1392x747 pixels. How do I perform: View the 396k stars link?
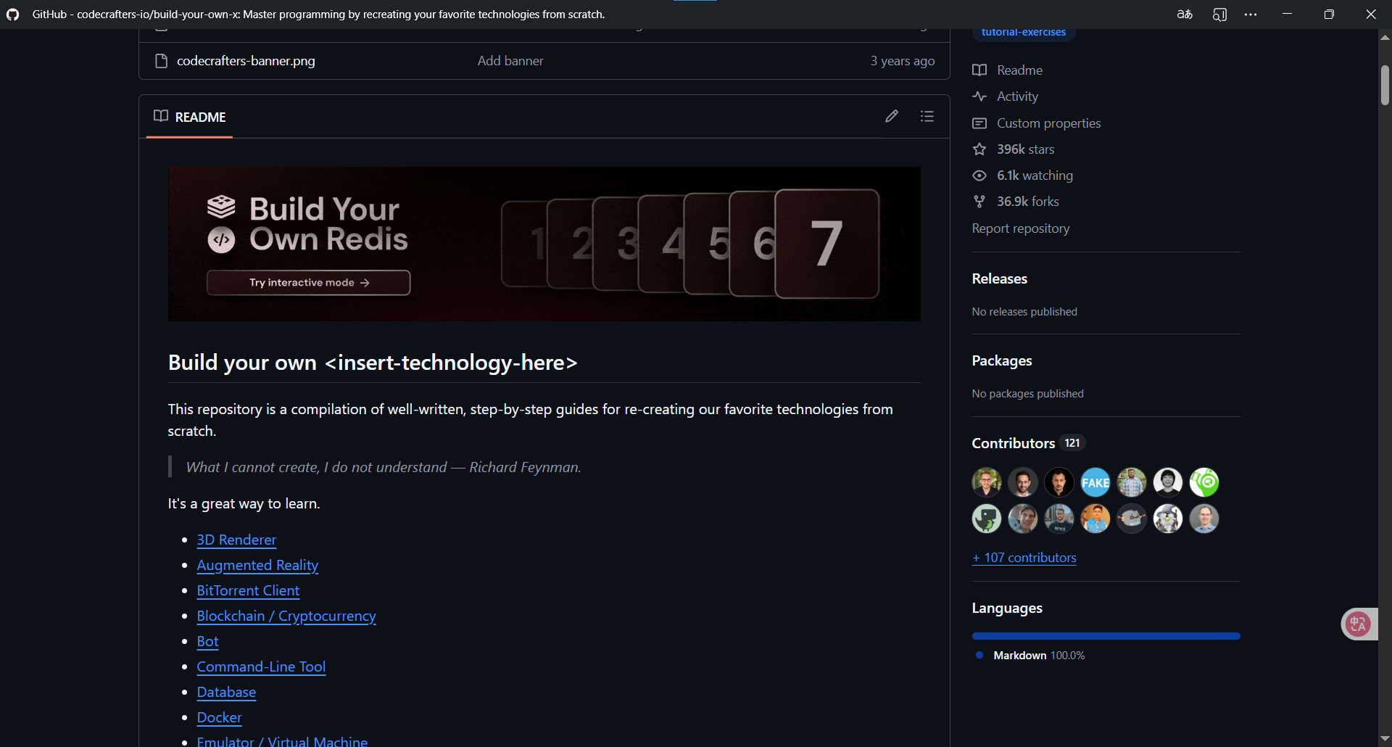pyautogui.click(x=1026, y=149)
